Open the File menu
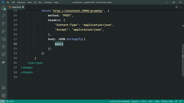 point(8,2)
